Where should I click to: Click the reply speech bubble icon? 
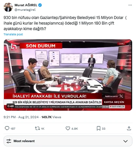click(7, 128)
